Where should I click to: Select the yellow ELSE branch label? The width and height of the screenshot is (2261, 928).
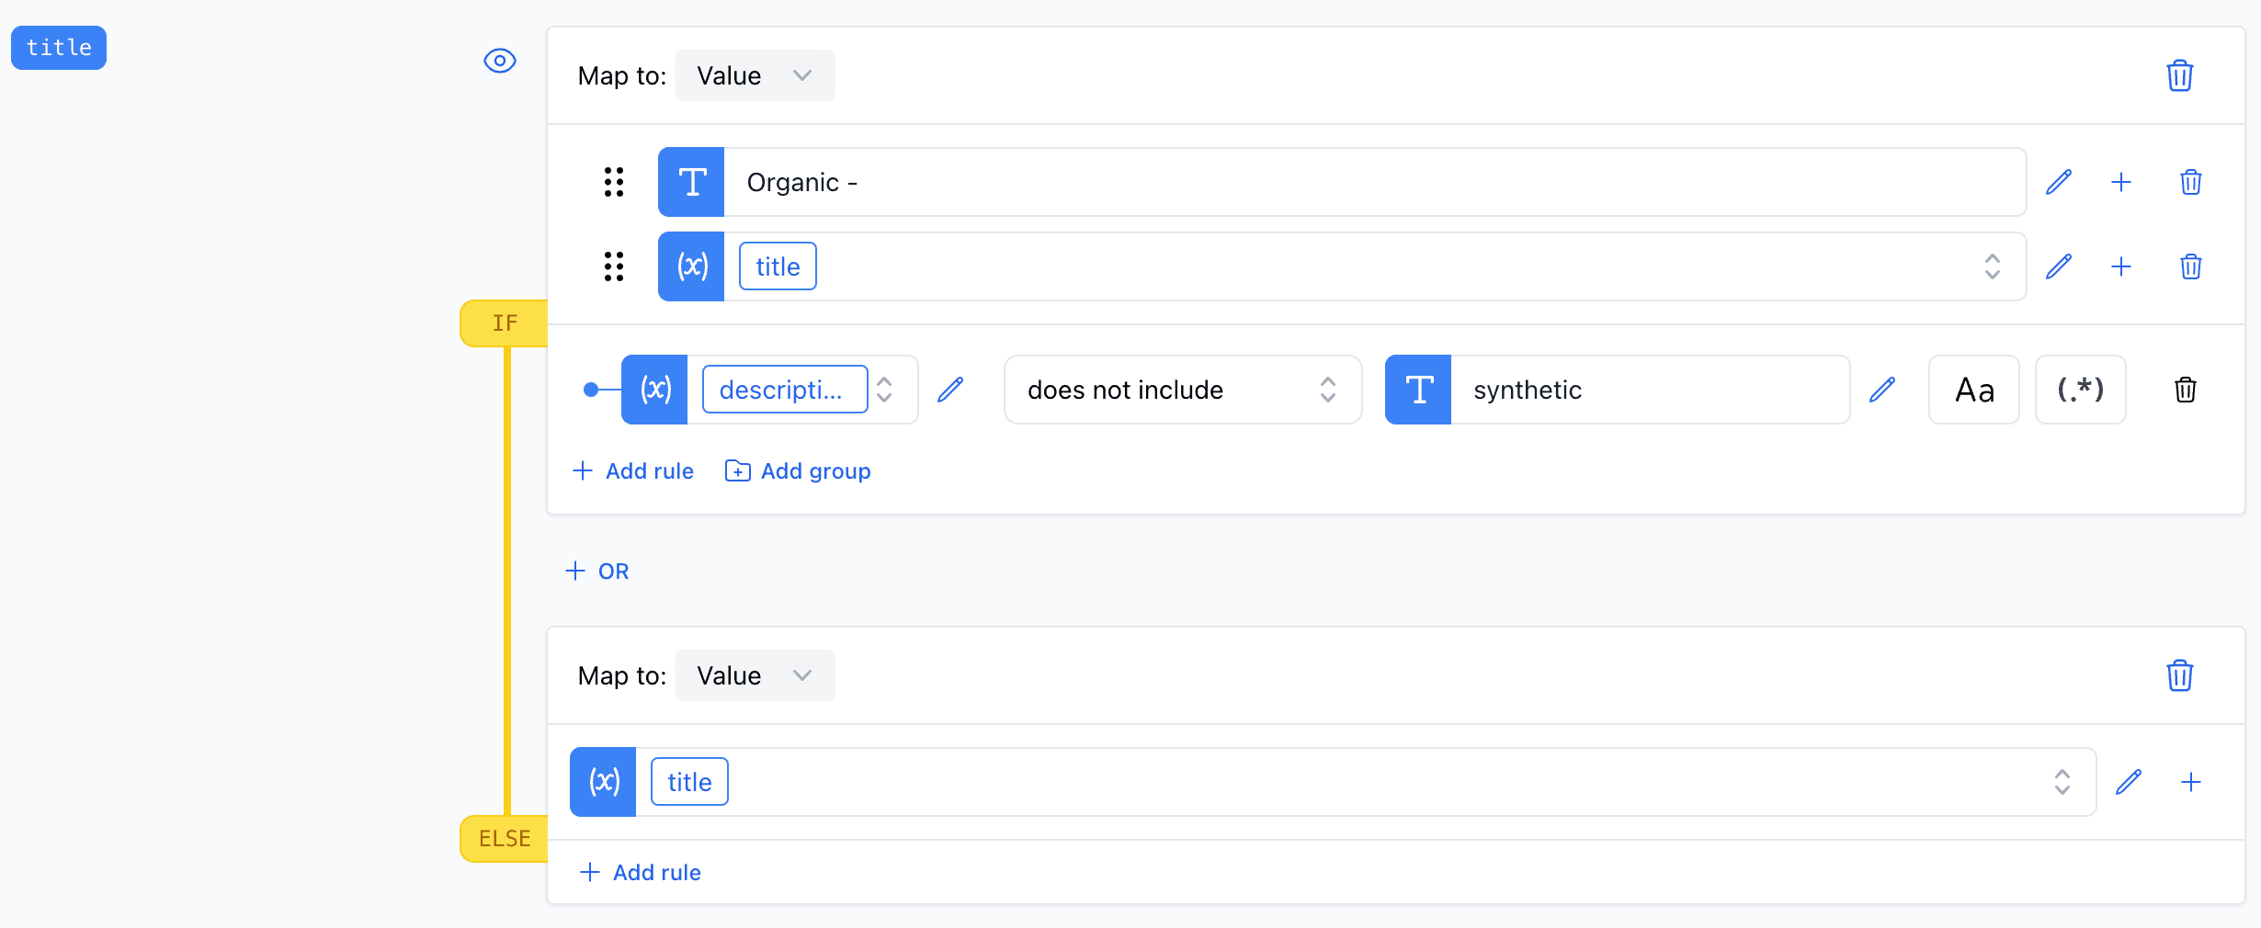point(504,837)
